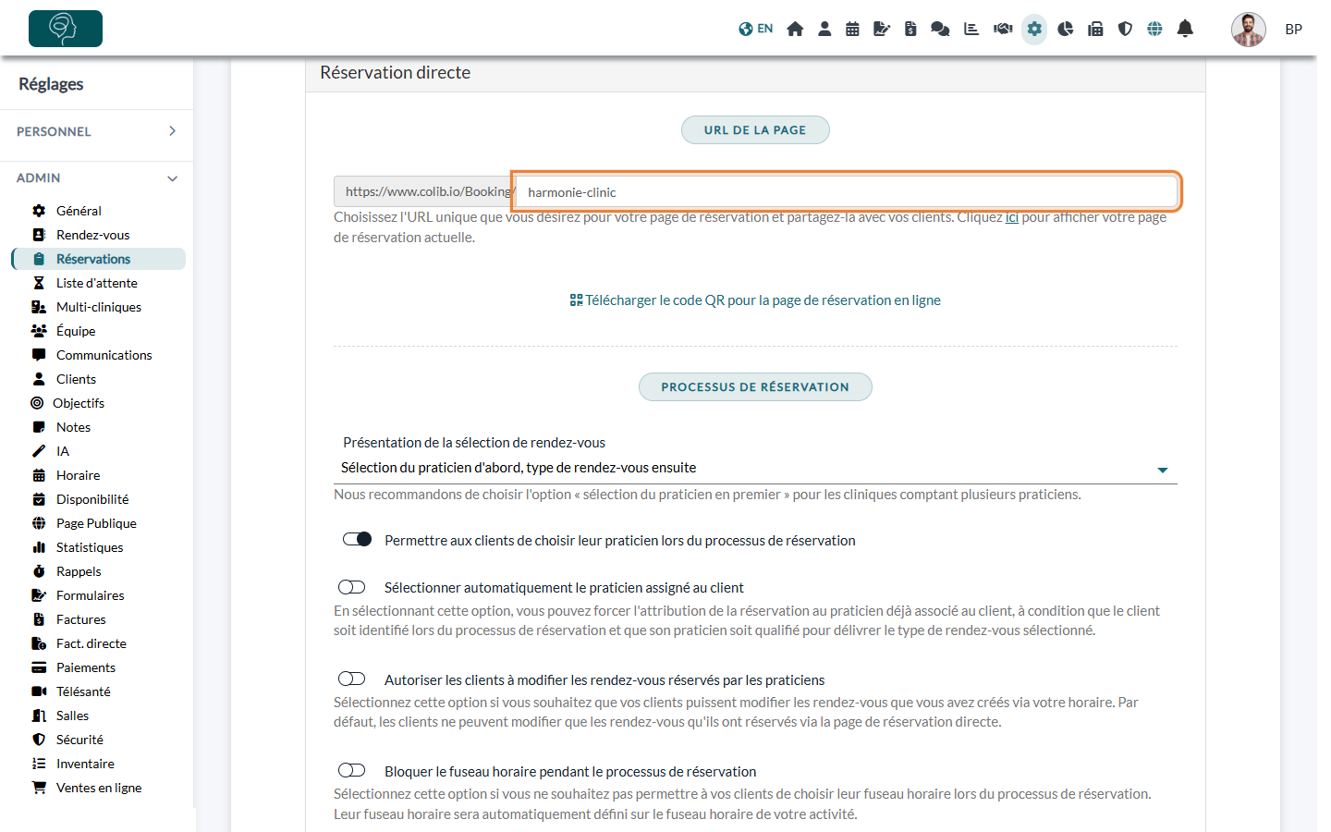Open the calendar icon in top bar
1331x832 pixels.
tap(852, 29)
